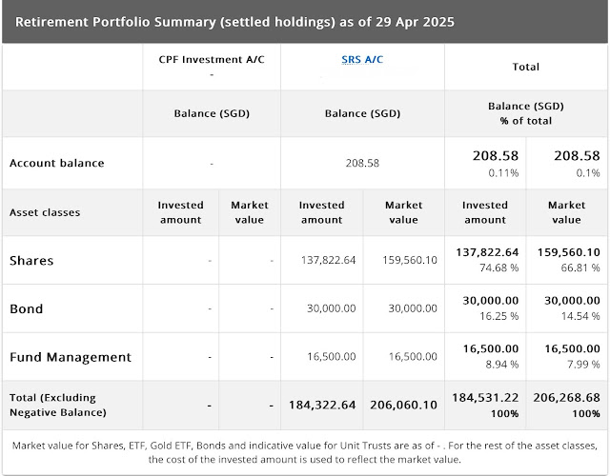Select the market value disclaimer footnote
Screen dimensions: 610x476
(x=305, y=452)
